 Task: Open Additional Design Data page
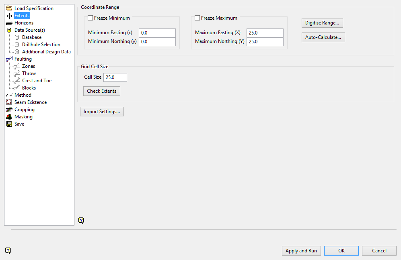tap(46, 52)
